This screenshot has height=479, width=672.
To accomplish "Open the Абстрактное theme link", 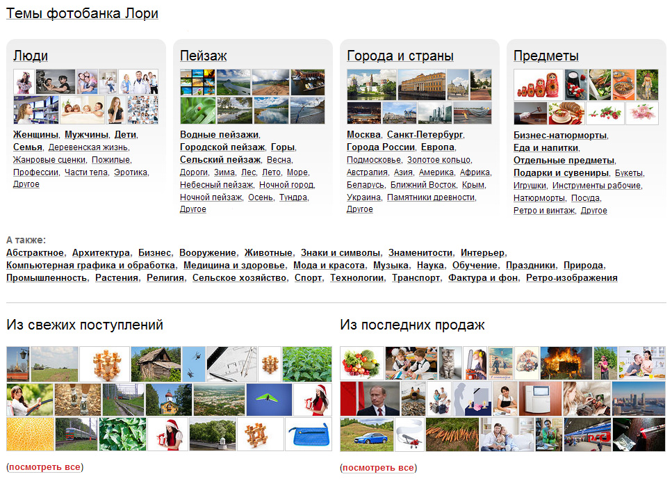I will tap(35, 252).
